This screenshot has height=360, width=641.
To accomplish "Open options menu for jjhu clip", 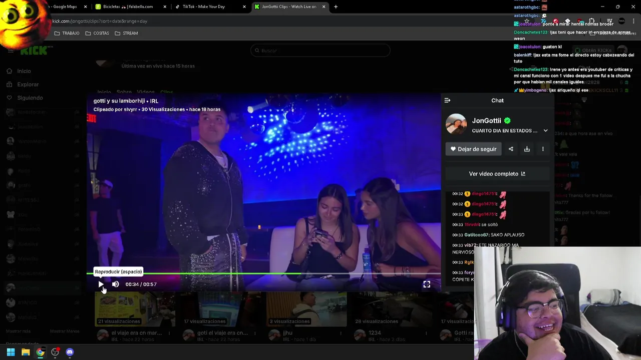I will click(341, 333).
